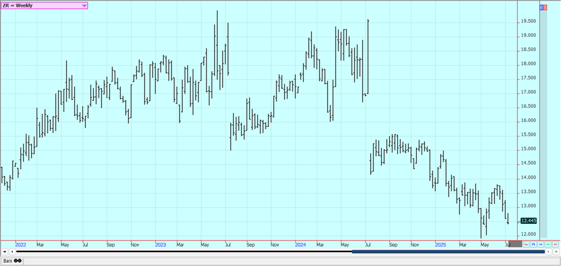Click the red S sell button
This screenshot has width=561, height=266.
546,7
